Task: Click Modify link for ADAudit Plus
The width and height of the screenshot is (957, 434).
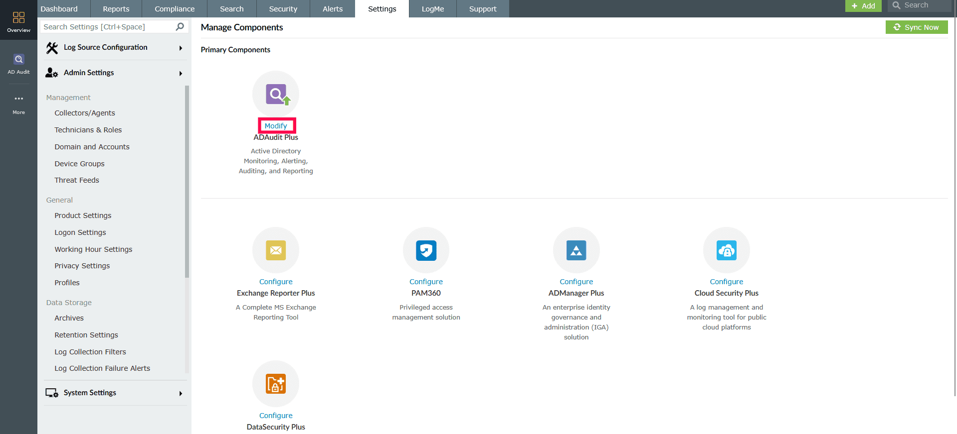Action: [x=276, y=126]
